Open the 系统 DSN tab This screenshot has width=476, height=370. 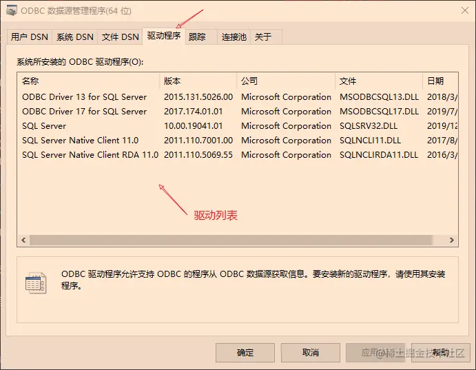point(74,37)
